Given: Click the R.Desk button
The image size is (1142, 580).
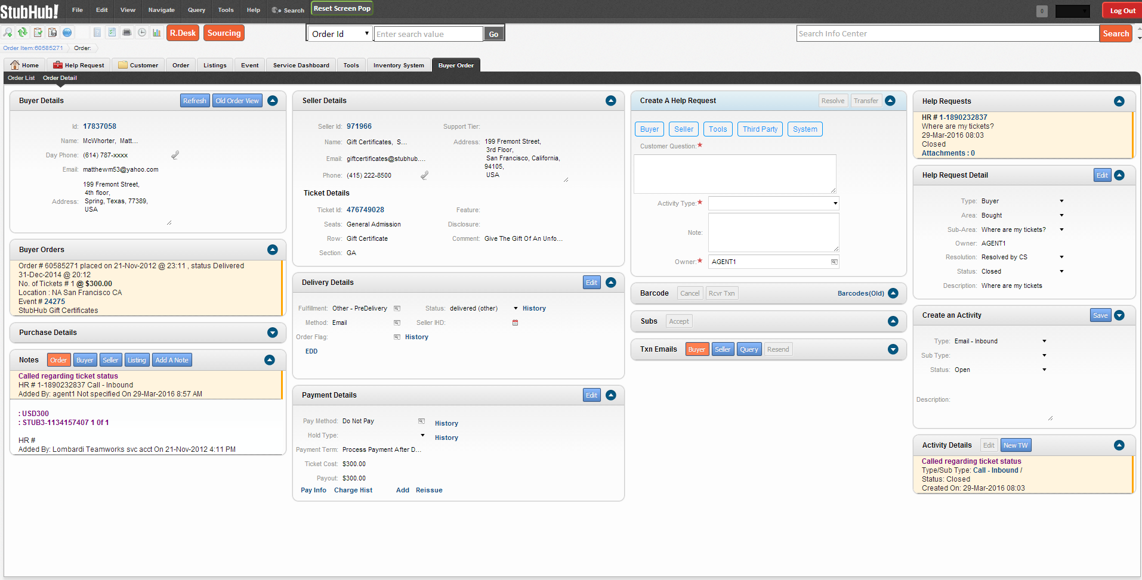Looking at the screenshot, I should pyautogui.click(x=183, y=33).
